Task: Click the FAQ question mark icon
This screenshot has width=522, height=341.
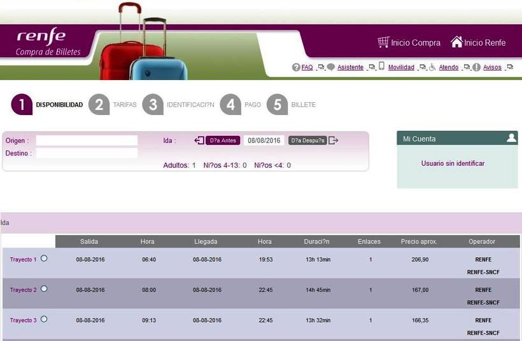Action: point(296,67)
